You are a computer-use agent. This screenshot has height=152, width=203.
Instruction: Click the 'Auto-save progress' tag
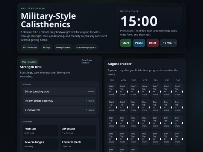[x=86, y=47]
